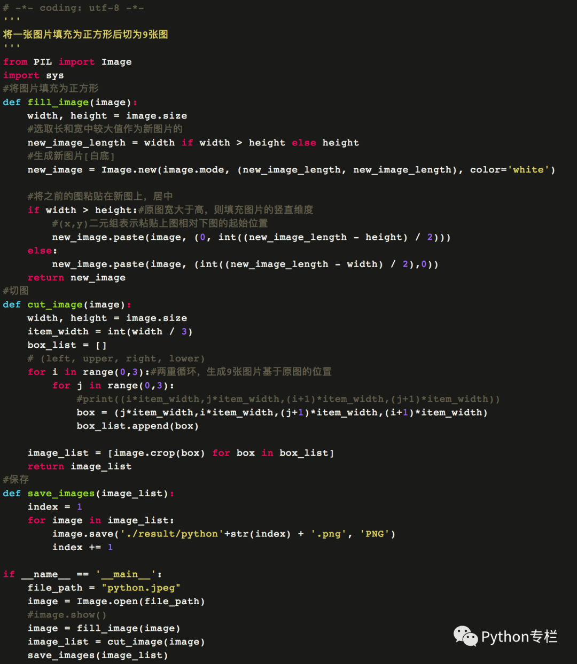Click the comment "#将图片填充为正方形"
Screen dimensions: 577x664
tap(51, 89)
